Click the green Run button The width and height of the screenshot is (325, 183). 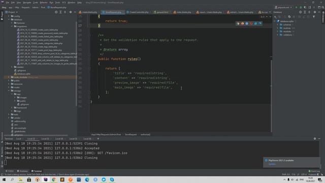click(297, 7)
